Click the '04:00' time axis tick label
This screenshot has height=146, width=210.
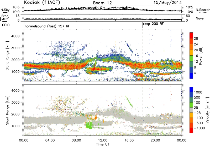pyautogui.click(x=50, y=140)
